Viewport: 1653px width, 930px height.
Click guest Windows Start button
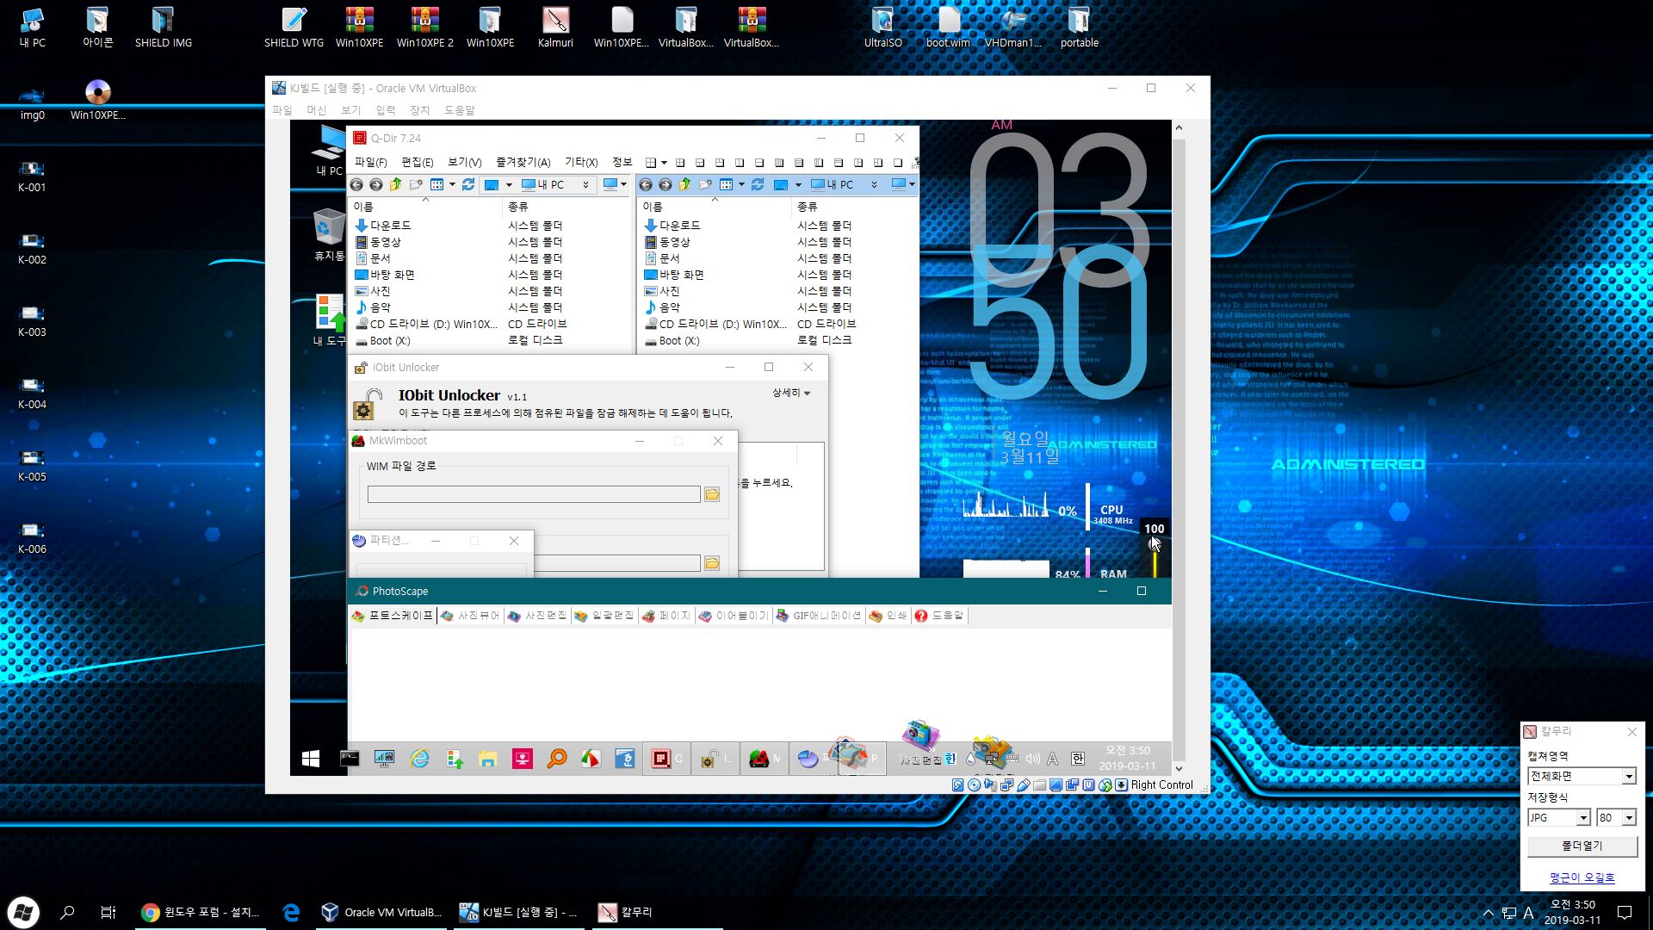[311, 759]
